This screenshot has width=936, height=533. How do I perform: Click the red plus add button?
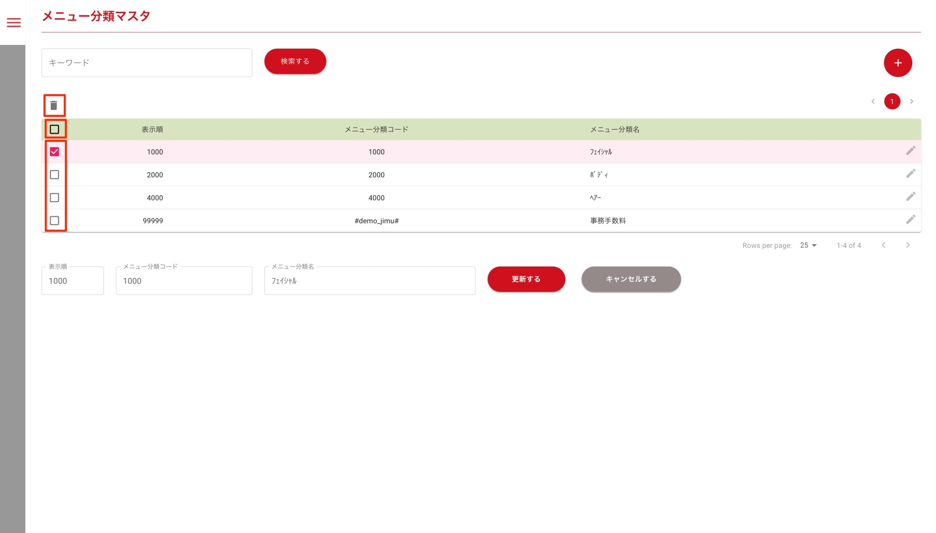pos(897,63)
